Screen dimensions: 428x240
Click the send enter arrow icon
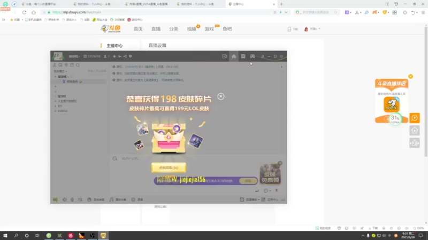pos(257,191)
